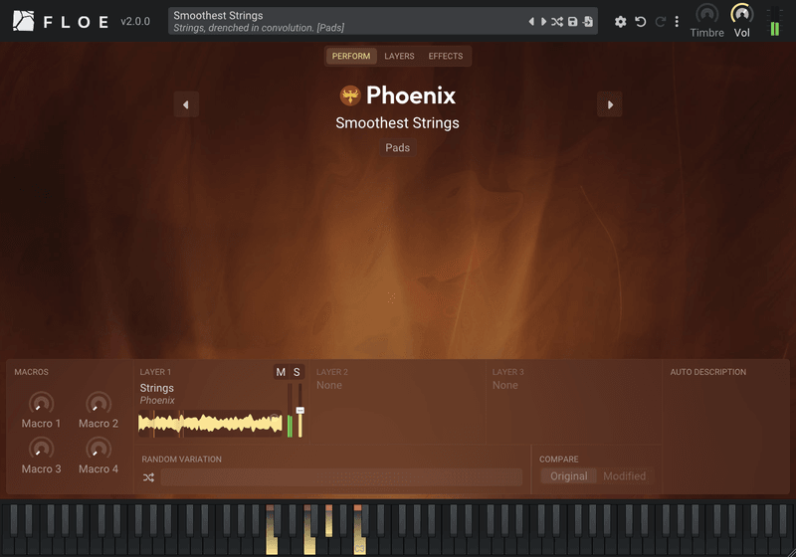Viewport: 796px width, 557px height.
Task: Load a random preset via top shuffle icon
Action: point(557,21)
